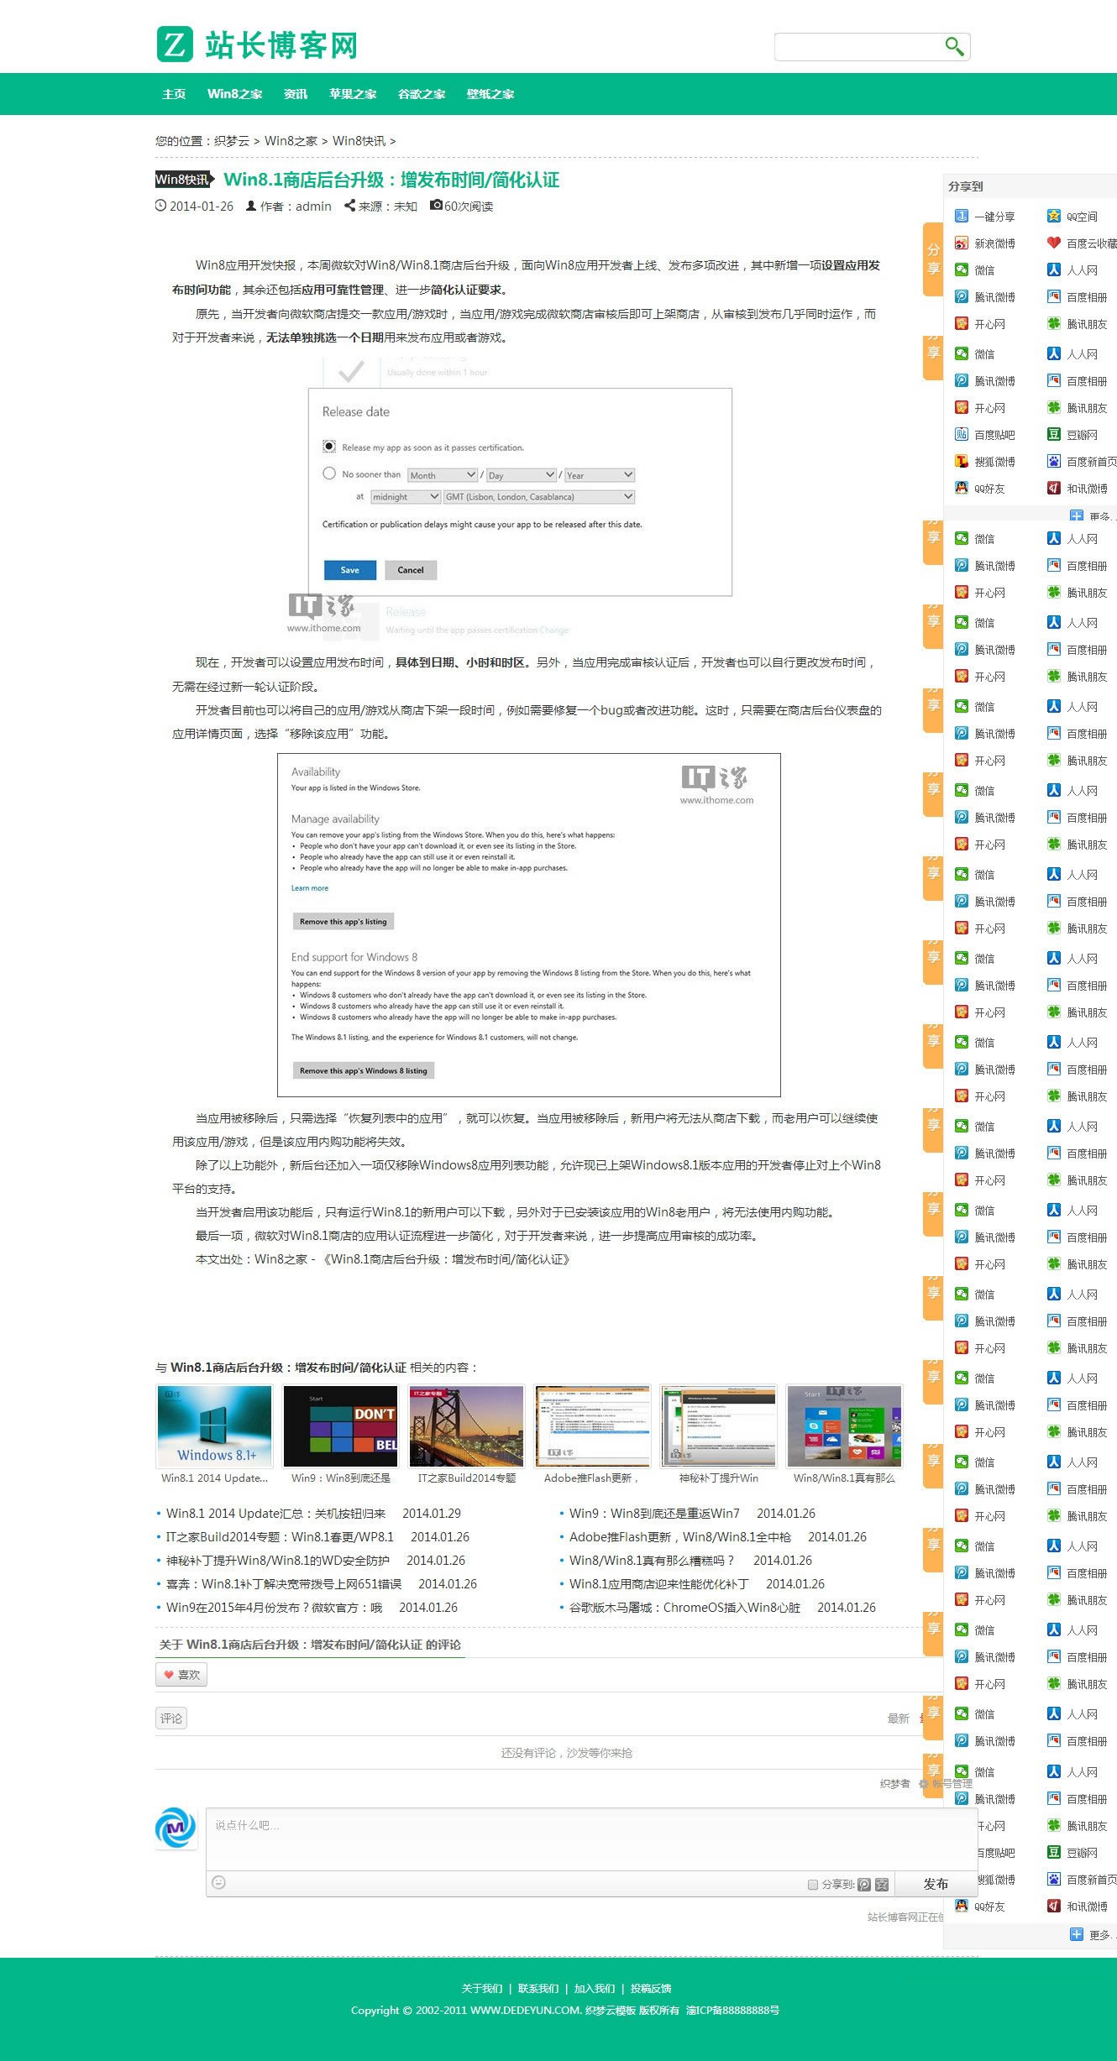Switch to the 评论 comments tab

click(171, 1718)
